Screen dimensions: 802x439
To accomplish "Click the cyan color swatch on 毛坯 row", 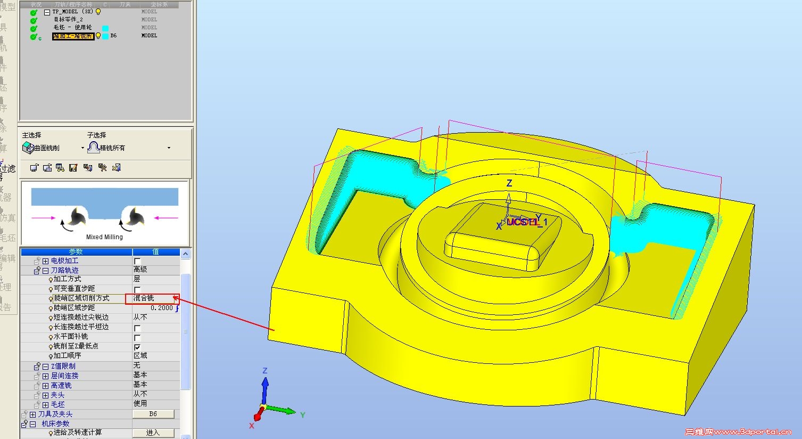I will (105, 28).
